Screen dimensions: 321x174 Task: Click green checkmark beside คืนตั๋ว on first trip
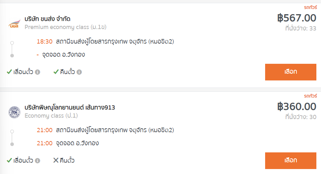[56, 72]
